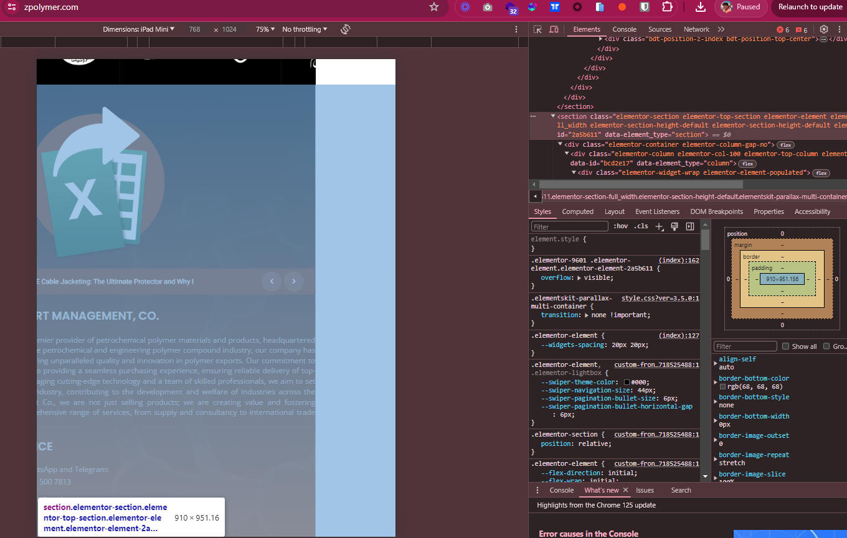Viewport: 847px width, 538px height.
Task: Open the Computed styles tab
Action: coord(577,211)
